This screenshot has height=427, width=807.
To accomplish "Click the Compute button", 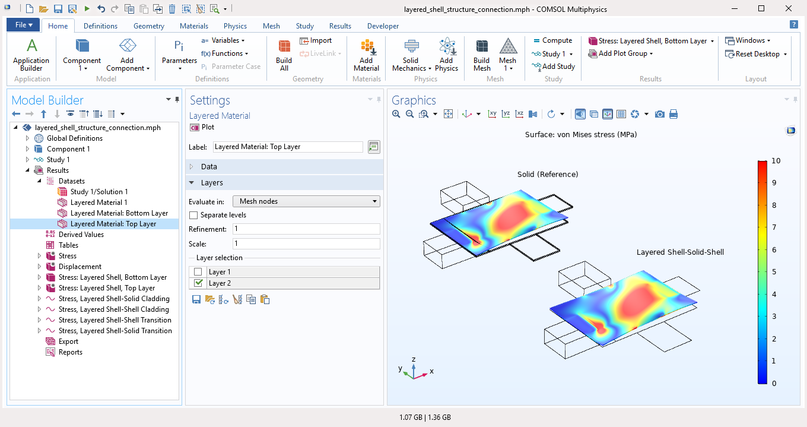I will pyautogui.click(x=552, y=40).
